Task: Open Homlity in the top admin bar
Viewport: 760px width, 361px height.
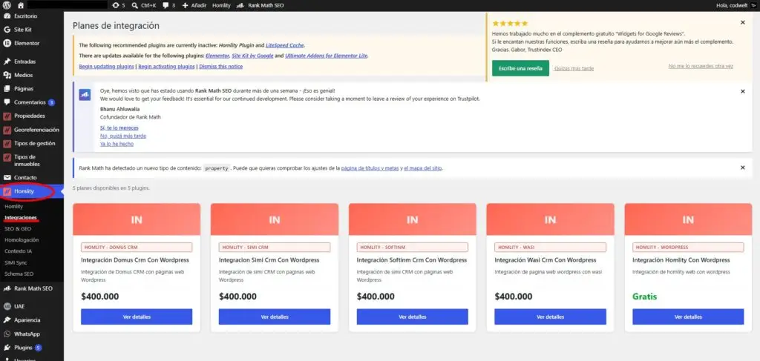Action: [221, 5]
